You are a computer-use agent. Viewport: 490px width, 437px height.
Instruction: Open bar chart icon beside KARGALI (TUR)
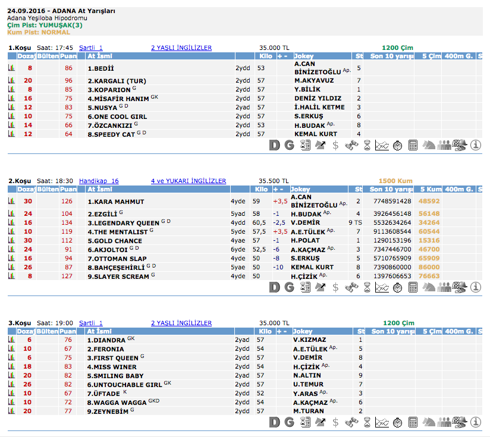click(x=11, y=80)
